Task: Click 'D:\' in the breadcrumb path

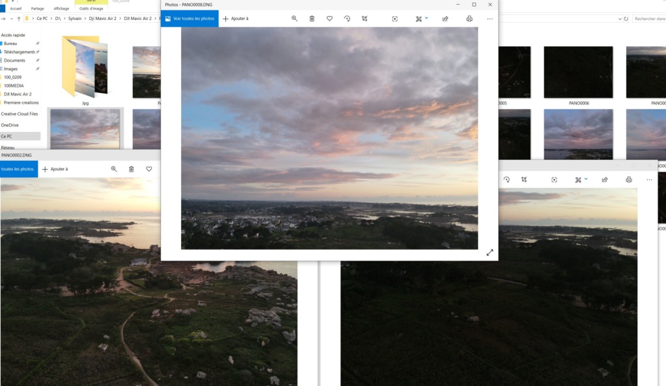Action: [x=58, y=19]
